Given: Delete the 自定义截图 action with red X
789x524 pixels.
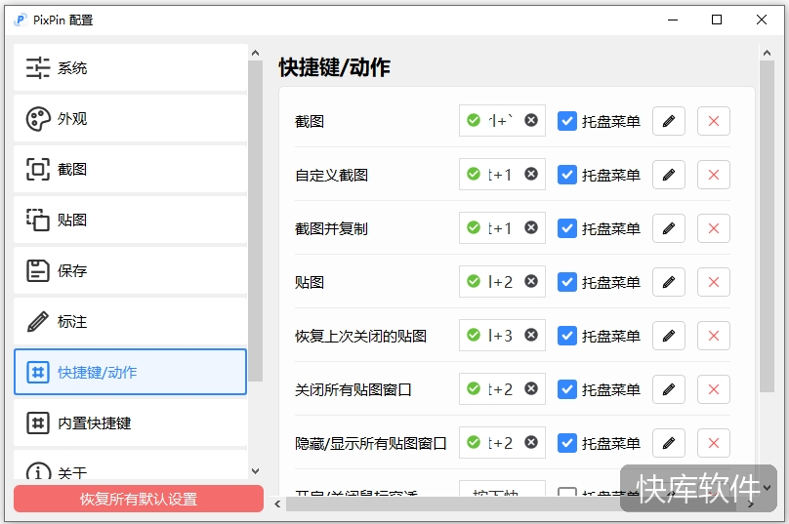Looking at the screenshot, I should [714, 175].
